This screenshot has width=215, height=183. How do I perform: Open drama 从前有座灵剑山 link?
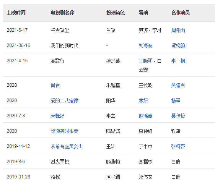coord(67,146)
